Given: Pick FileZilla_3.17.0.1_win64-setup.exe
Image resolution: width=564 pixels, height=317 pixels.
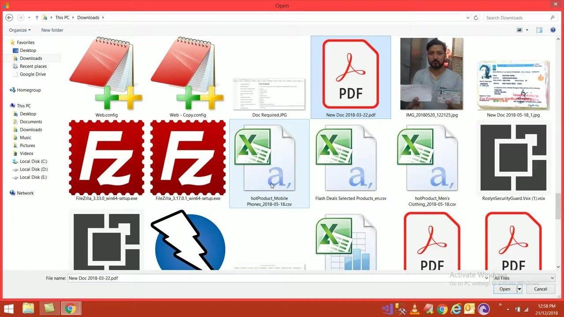Looking at the screenshot, I should [x=188, y=161].
